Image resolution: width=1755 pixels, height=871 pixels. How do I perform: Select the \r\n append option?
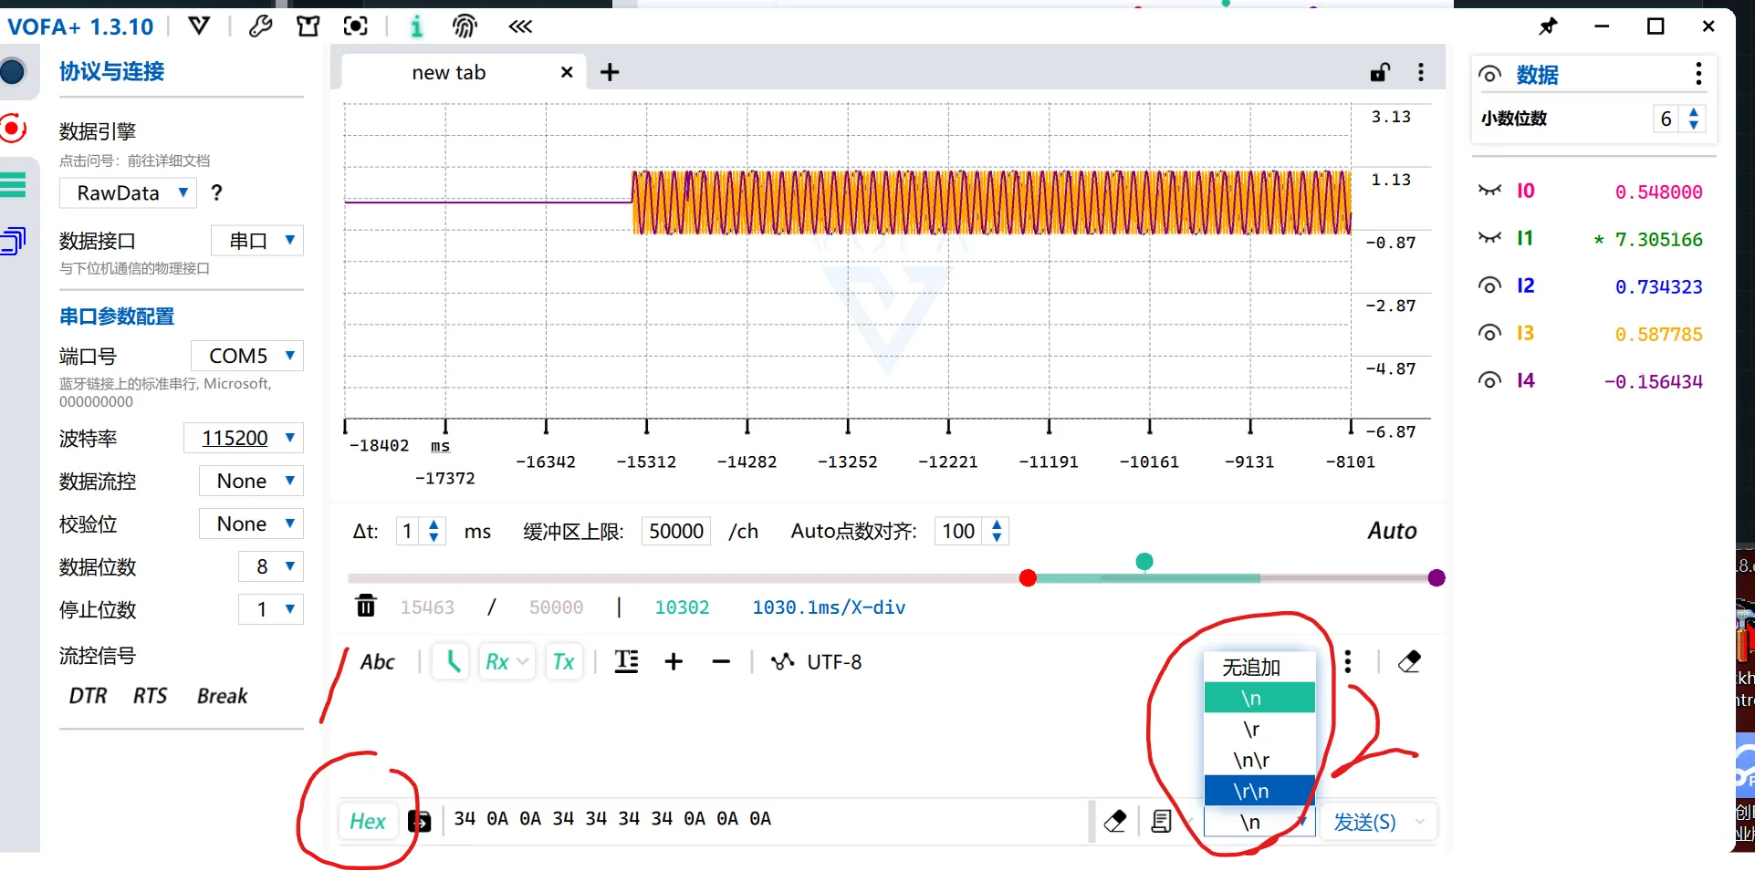[1259, 791]
